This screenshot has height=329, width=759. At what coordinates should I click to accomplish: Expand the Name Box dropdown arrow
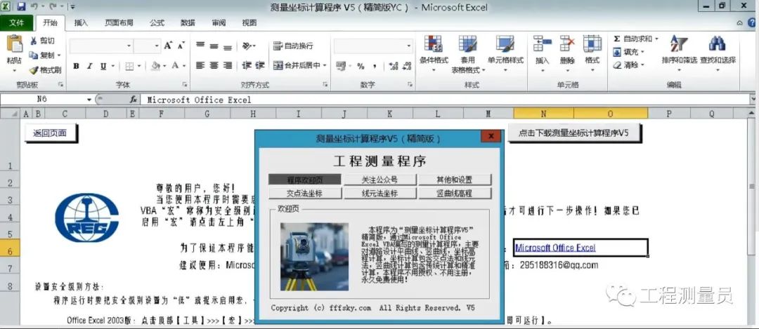click(89, 100)
